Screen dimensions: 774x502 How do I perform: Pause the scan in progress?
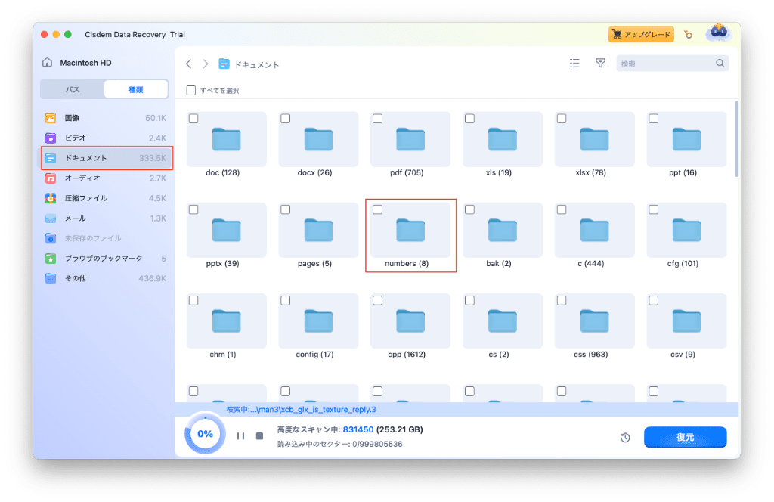click(240, 436)
